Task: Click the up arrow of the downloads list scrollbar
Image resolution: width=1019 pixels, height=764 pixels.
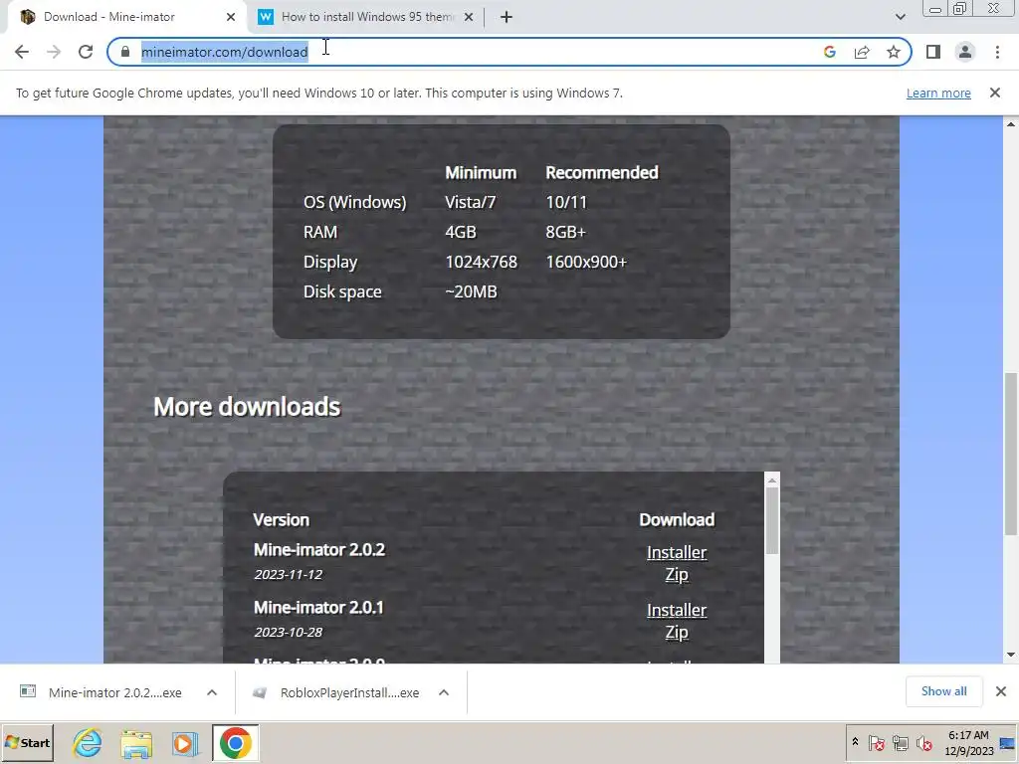Action: (x=772, y=480)
